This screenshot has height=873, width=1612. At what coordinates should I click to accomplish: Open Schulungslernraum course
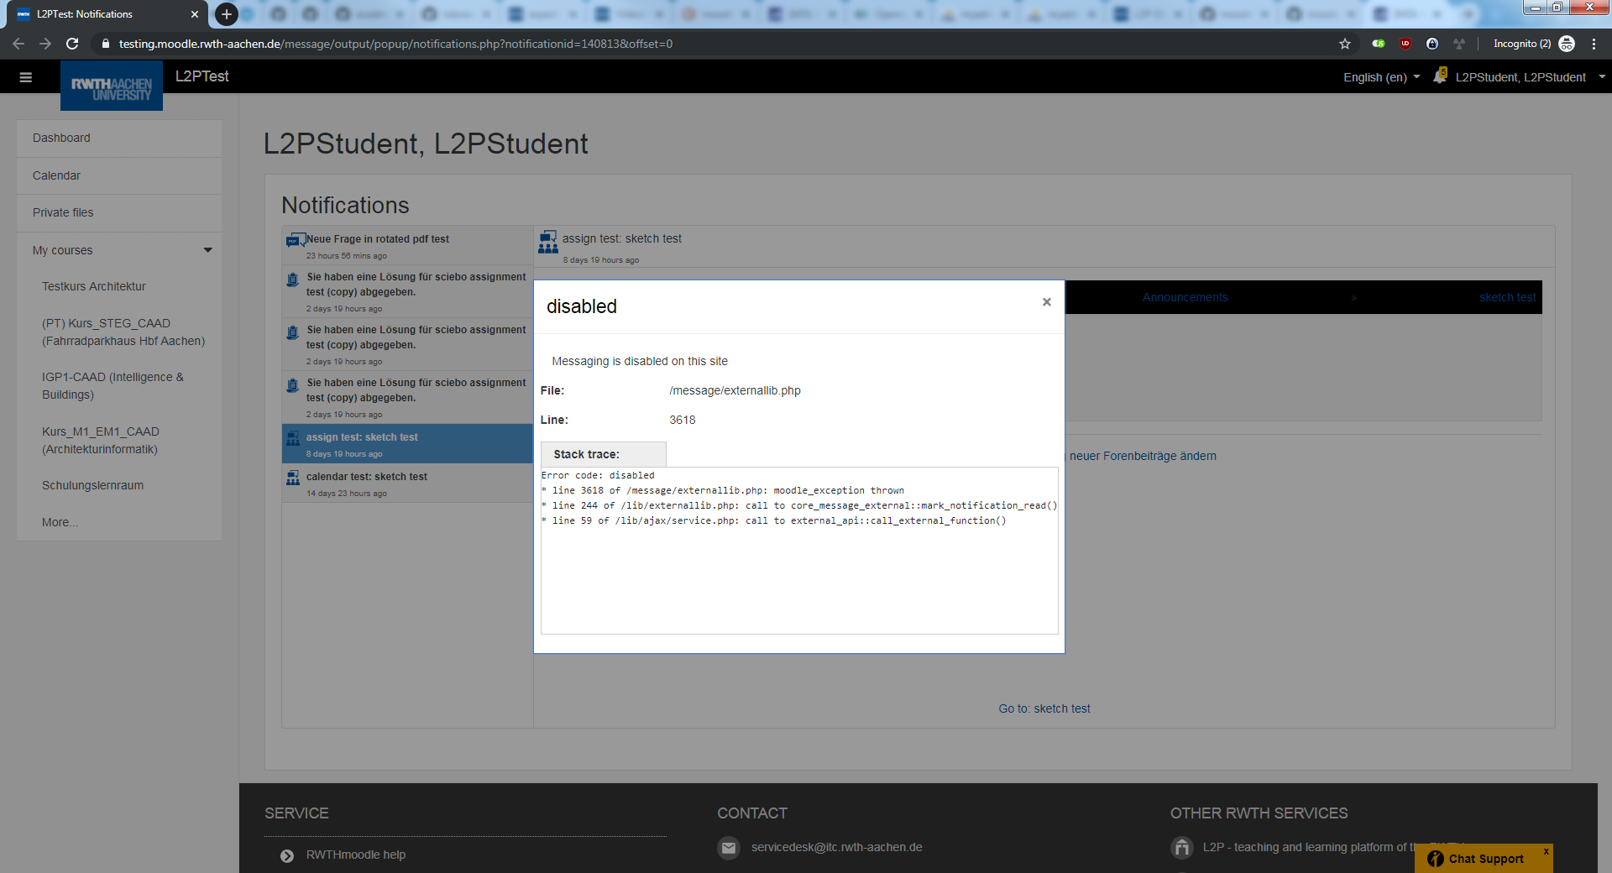tap(92, 485)
